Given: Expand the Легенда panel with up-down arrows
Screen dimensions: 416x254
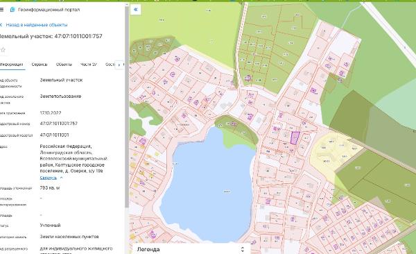Looking at the screenshot, I should pyautogui.click(x=242, y=249).
